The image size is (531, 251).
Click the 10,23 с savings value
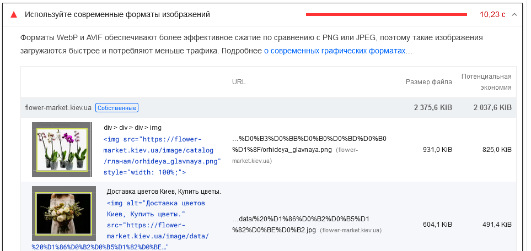(492, 15)
